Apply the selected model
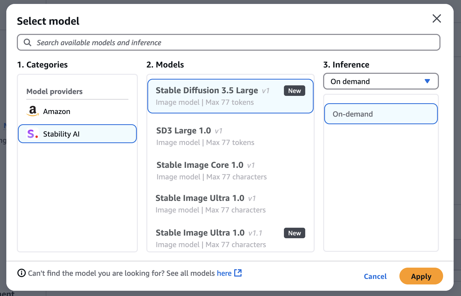The image size is (461, 296). 421,276
